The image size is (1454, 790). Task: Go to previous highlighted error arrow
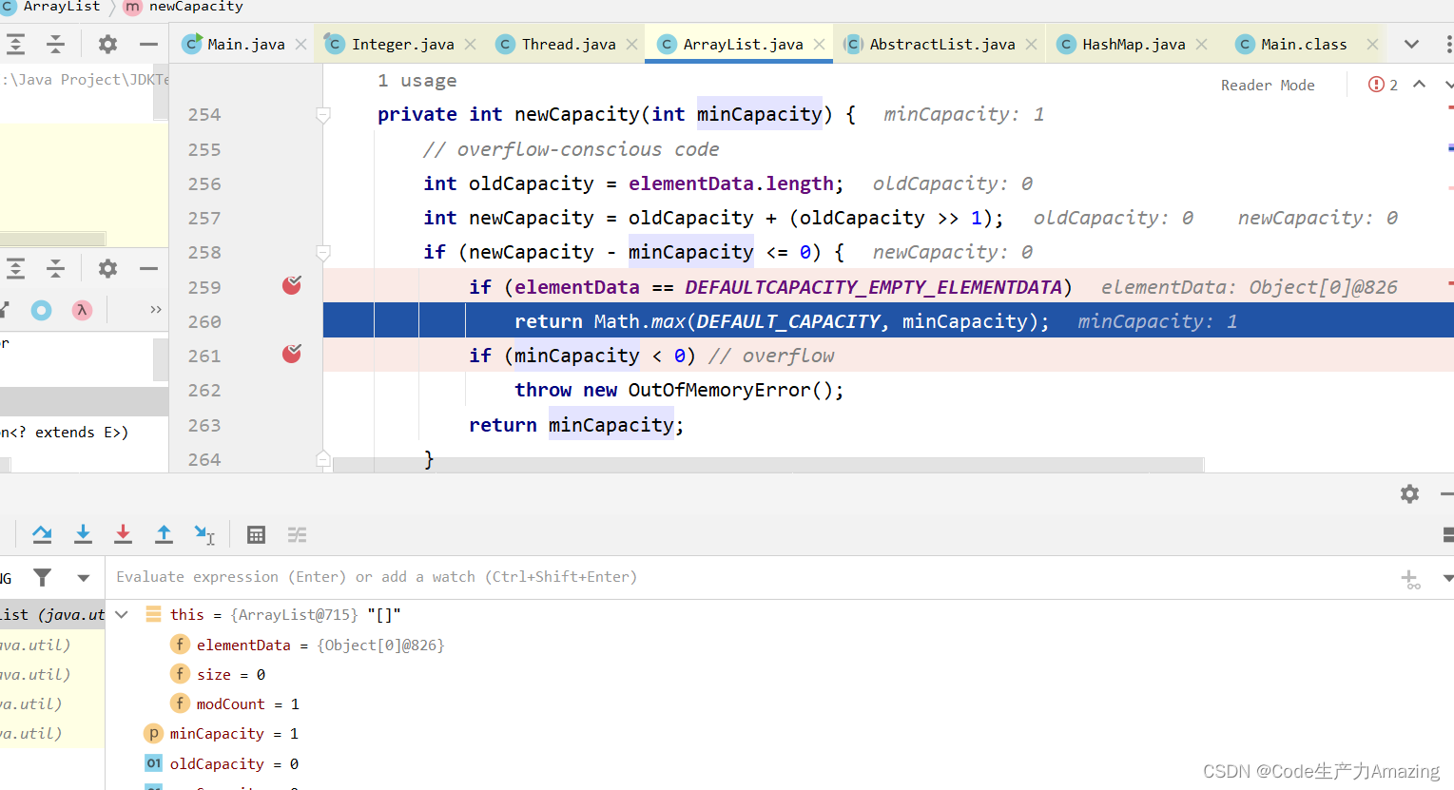point(1419,84)
